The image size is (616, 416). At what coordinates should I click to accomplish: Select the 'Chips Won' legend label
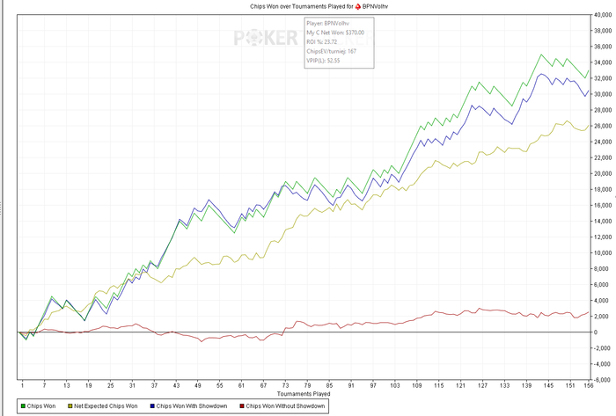click(x=41, y=406)
